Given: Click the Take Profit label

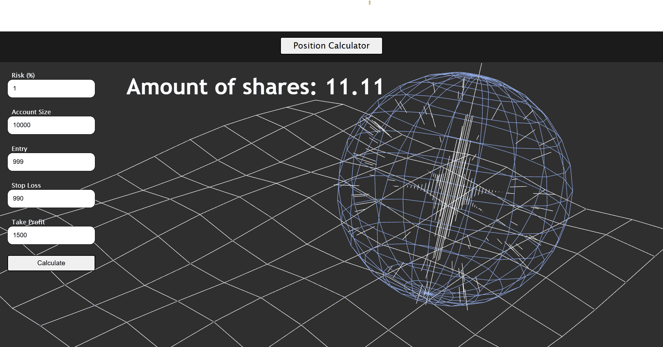Looking at the screenshot, I should pyautogui.click(x=28, y=222).
